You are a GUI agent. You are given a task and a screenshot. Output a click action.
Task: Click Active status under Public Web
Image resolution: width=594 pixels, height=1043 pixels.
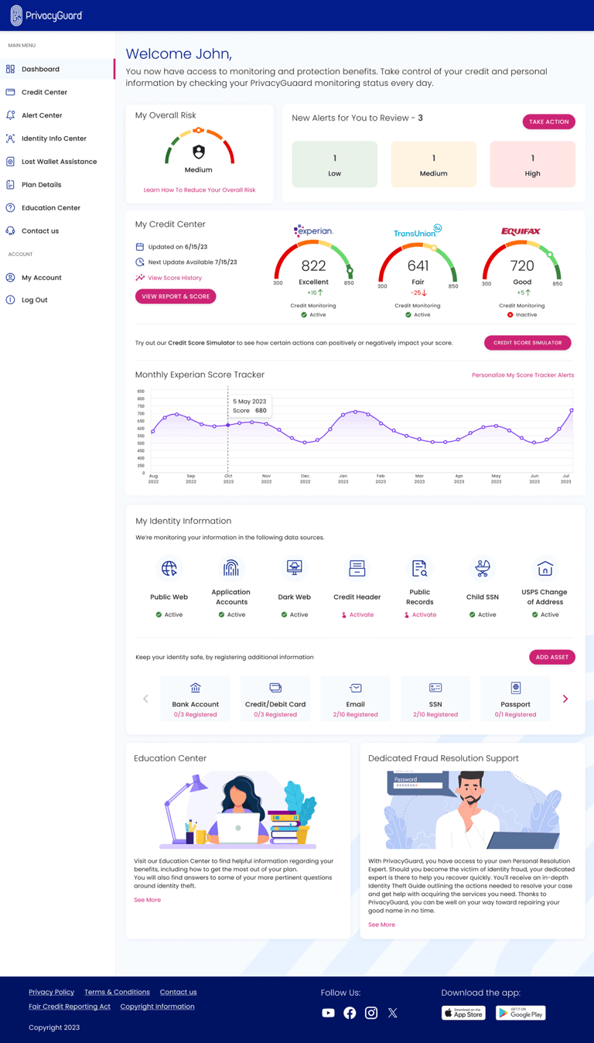point(169,614)
